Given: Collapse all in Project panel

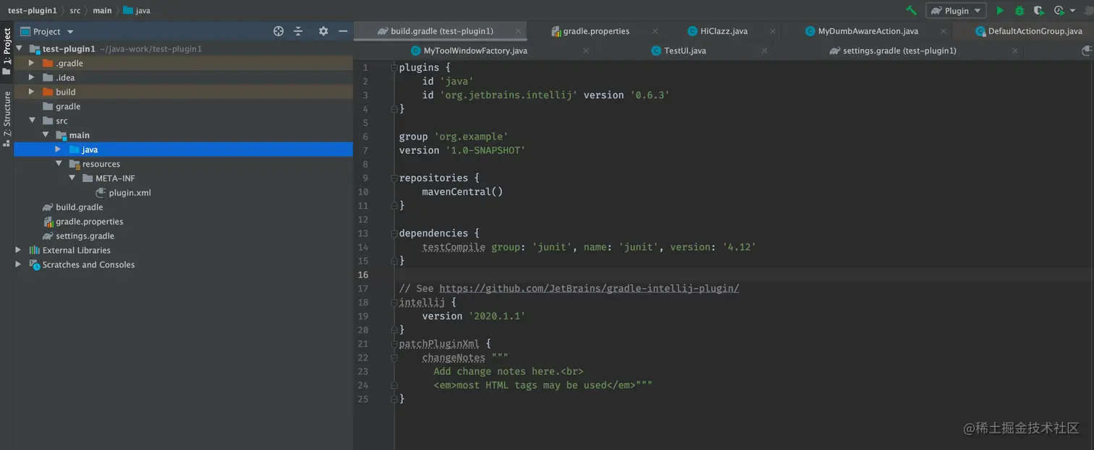Looking at the screenshot, I should [298, 31].
